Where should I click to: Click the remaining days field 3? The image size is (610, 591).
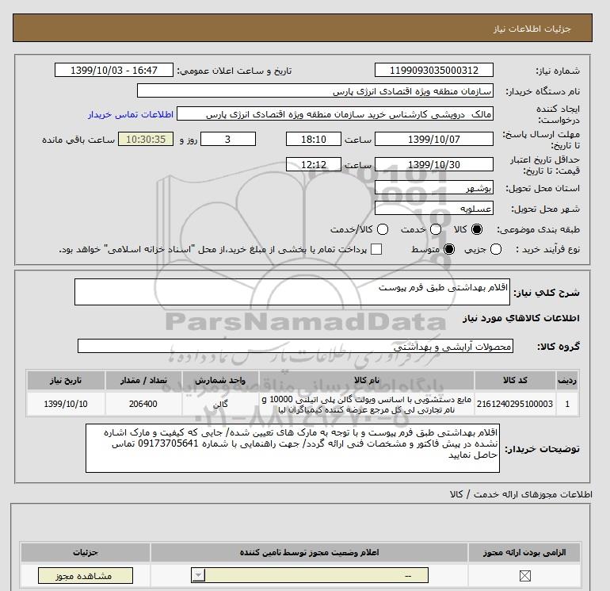pyautogui.click(x=227, y=140)
